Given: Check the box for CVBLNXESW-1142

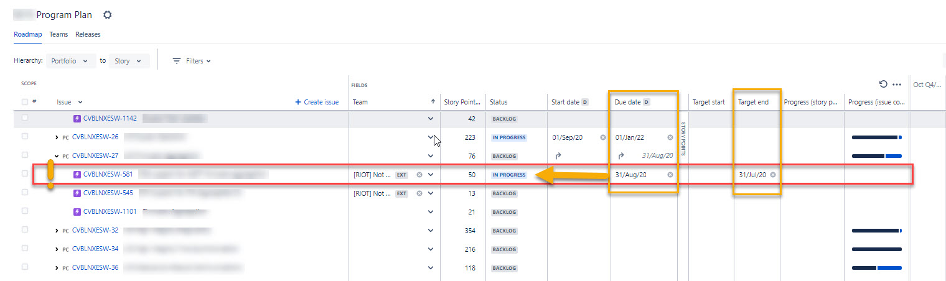Looking at the screenshot, I should [x=25, y=117].
